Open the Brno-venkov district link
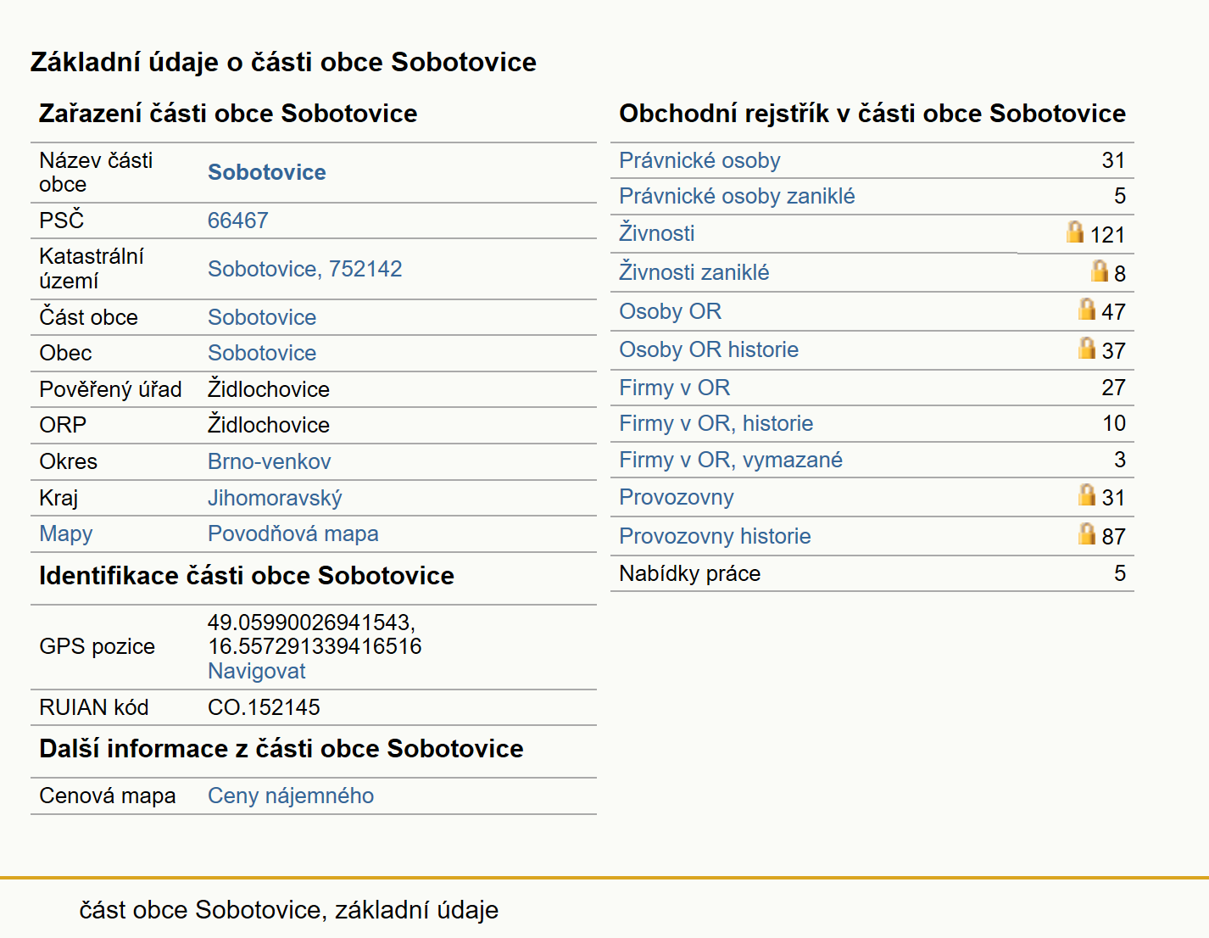1209x938 pixels. 270,461
